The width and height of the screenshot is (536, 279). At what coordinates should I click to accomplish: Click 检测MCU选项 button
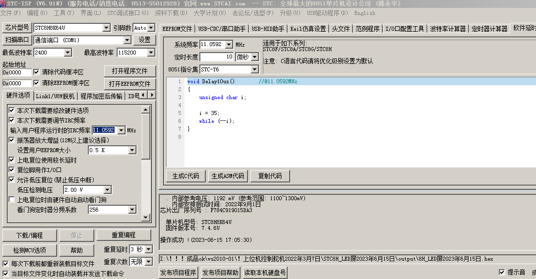pyautogui.click(x=29, y=250)
